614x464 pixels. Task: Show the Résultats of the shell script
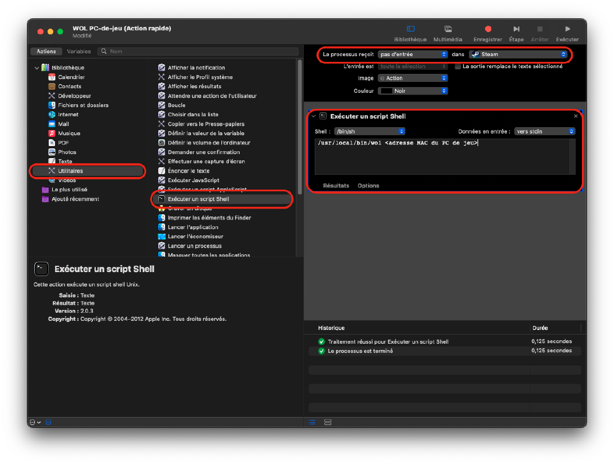[x=336, y=185]
